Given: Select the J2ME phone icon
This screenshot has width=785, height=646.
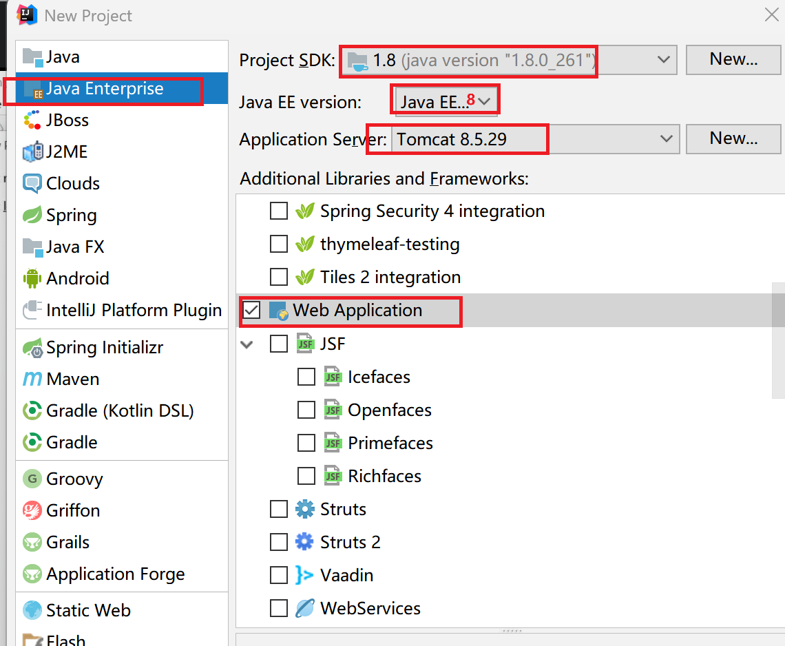Looking at the screenshot, I should tap(33, 152).
